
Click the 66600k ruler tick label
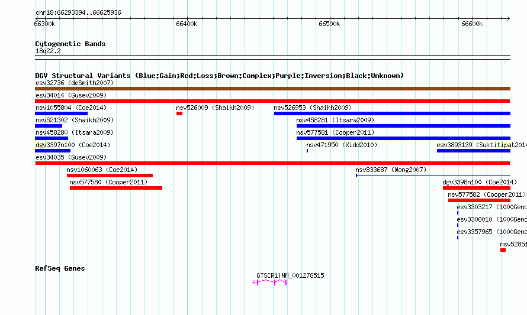(x=472, y=24)
